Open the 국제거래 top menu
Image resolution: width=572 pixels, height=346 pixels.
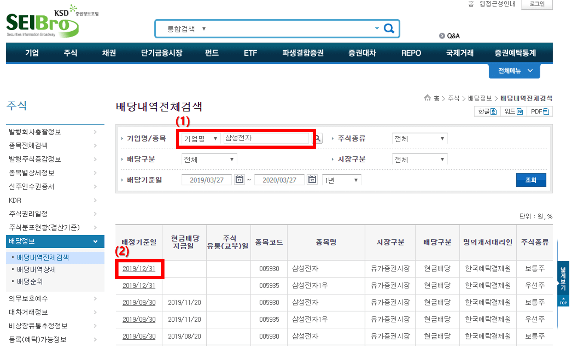point(459,53)
